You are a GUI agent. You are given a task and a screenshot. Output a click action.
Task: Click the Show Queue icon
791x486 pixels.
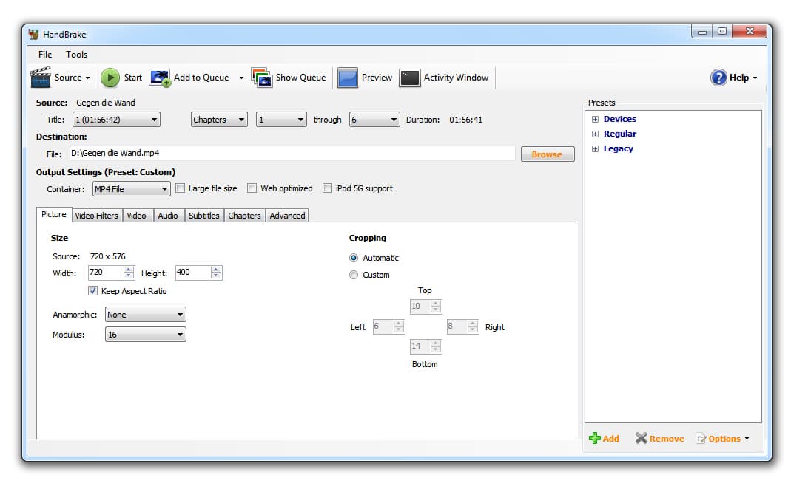pos(261,78)
